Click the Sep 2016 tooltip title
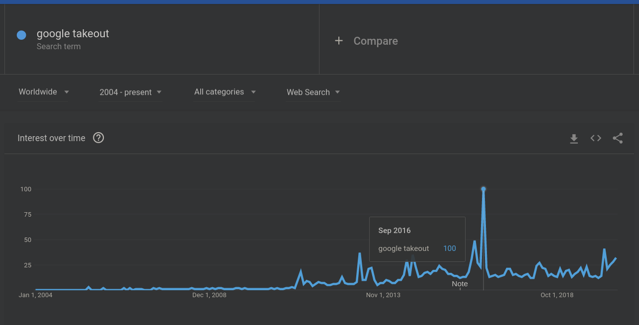Image resolution: width=639 pixels, height=325 pixels. (x=395, y=231)
